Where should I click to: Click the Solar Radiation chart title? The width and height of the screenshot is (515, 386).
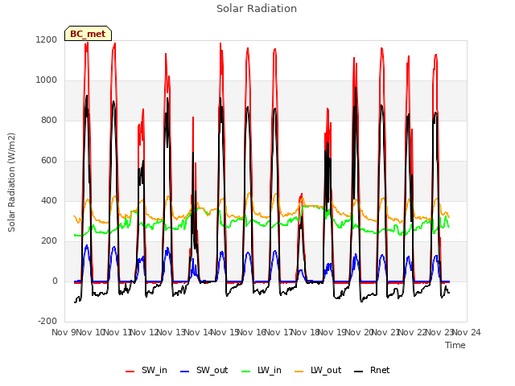point(257,9)
